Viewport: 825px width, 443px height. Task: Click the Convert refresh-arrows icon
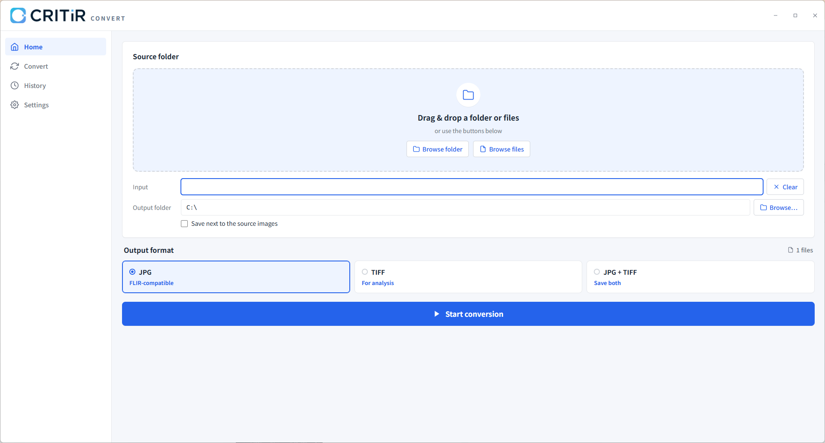(x=15, y=66)
